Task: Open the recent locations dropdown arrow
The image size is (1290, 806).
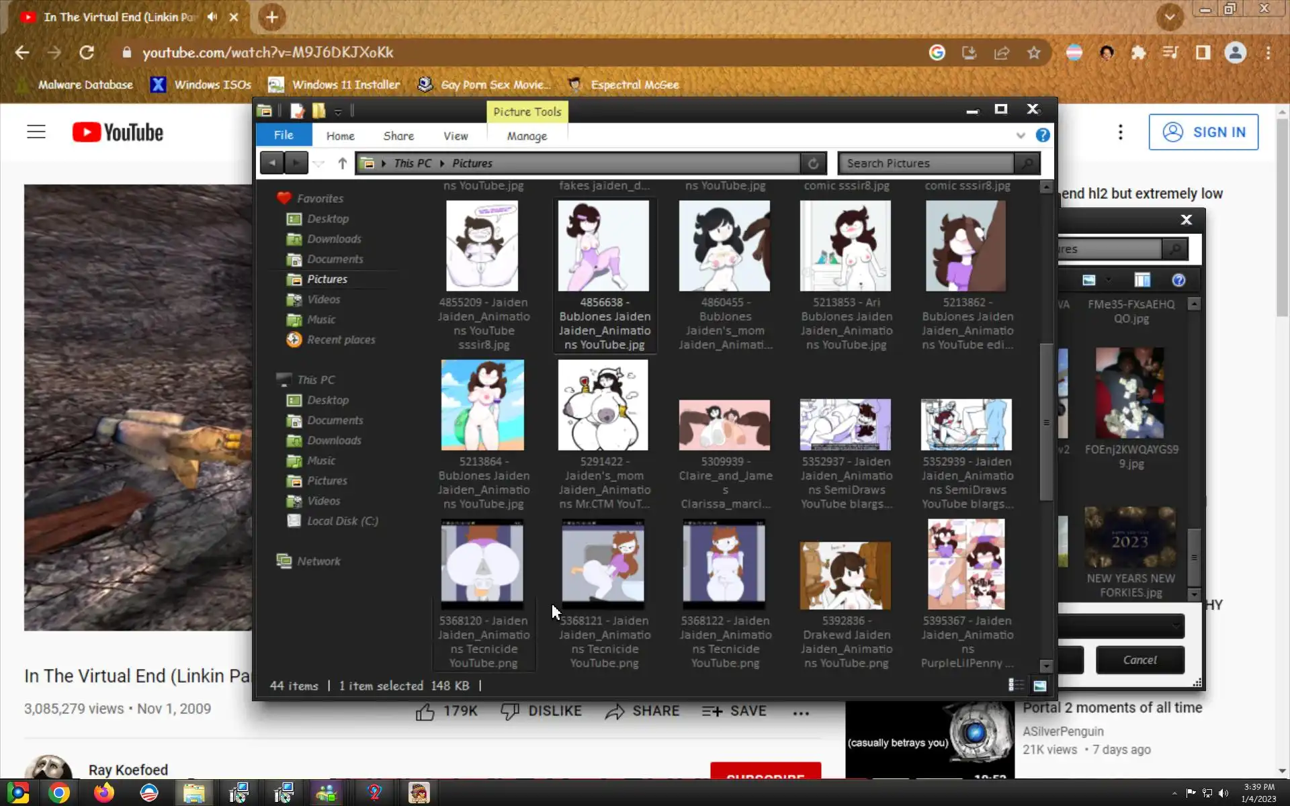Action: point(319,163)
